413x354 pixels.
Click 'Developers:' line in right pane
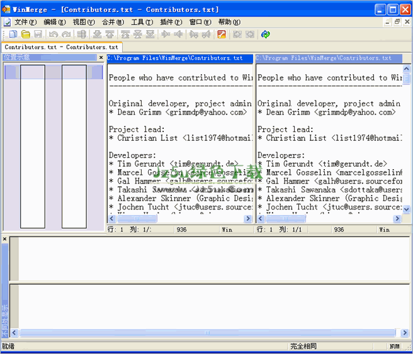281,155
